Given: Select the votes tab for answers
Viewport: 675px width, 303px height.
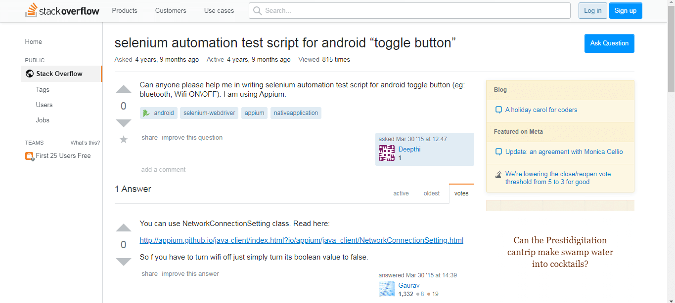Looking at the screenshot, I should [x=461, y=193].
